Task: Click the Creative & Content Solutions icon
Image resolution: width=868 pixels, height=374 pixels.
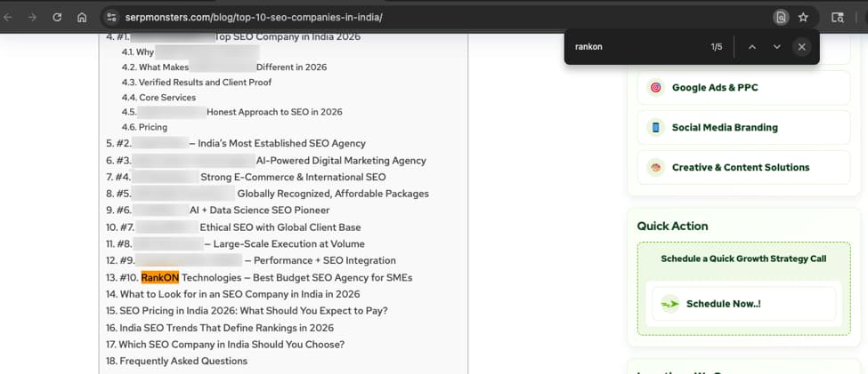Action: point(656,167)
